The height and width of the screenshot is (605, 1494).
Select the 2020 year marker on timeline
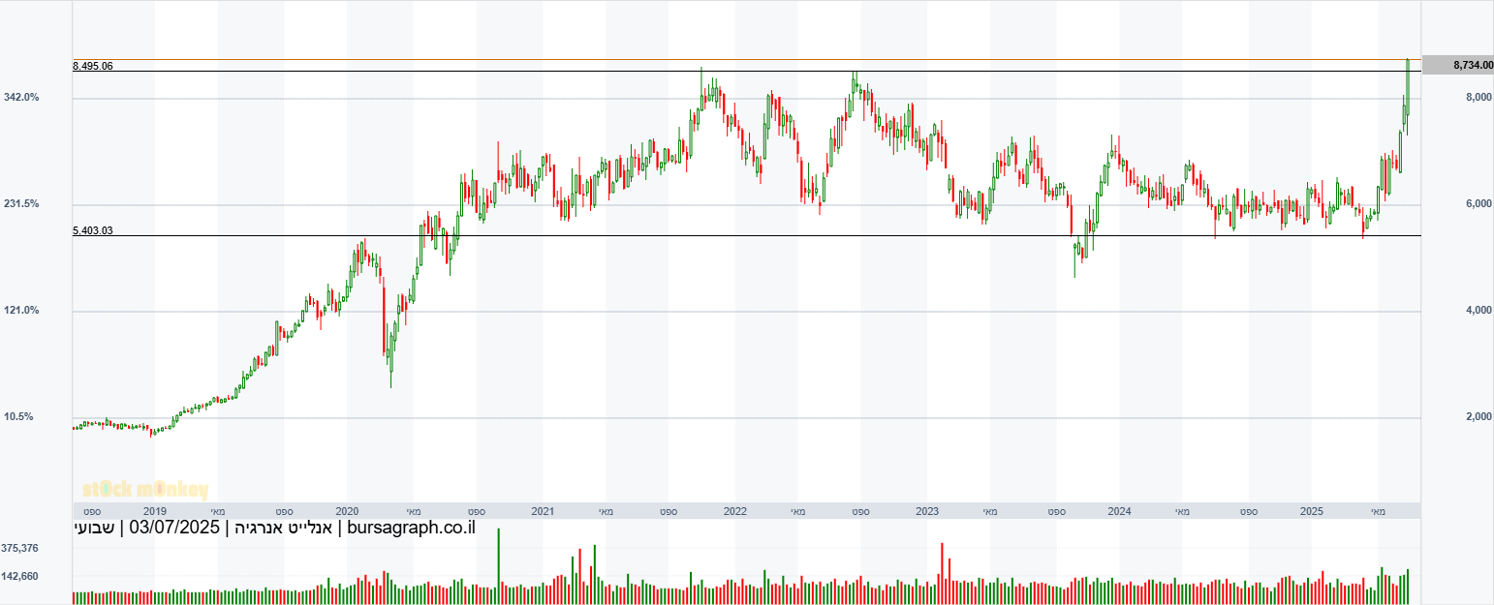348,511
